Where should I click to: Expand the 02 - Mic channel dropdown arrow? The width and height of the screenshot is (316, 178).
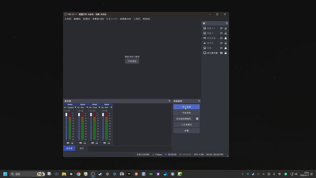tap(87, 107)
